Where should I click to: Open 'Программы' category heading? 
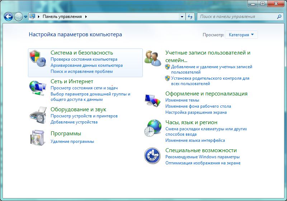pos(66,134)
